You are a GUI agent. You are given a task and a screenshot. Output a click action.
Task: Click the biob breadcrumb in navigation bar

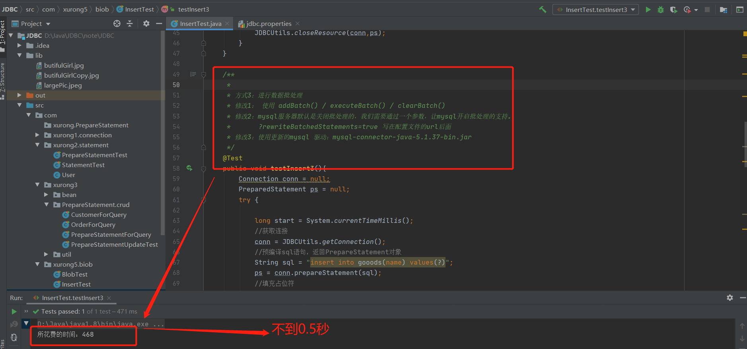(102, 9)
